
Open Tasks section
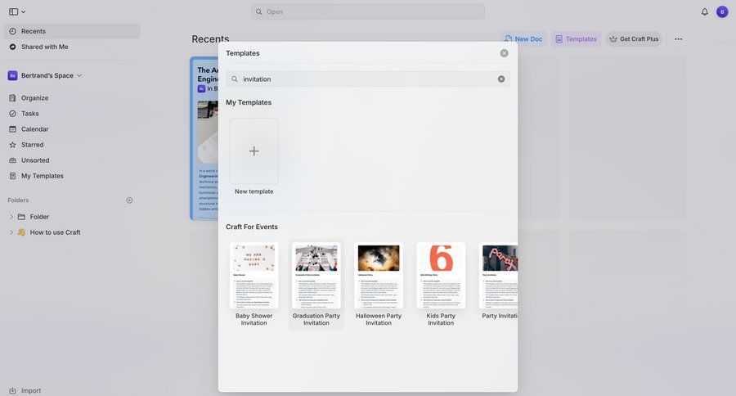coord(30,113)
